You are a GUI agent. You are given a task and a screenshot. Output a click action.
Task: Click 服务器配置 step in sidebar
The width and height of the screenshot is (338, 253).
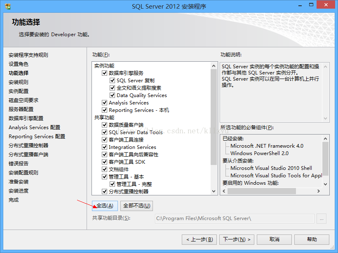coord(21,109)
